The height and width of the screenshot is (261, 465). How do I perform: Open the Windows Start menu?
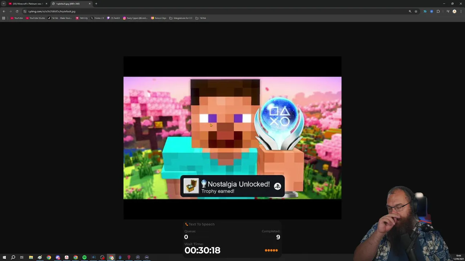(4, 257)
